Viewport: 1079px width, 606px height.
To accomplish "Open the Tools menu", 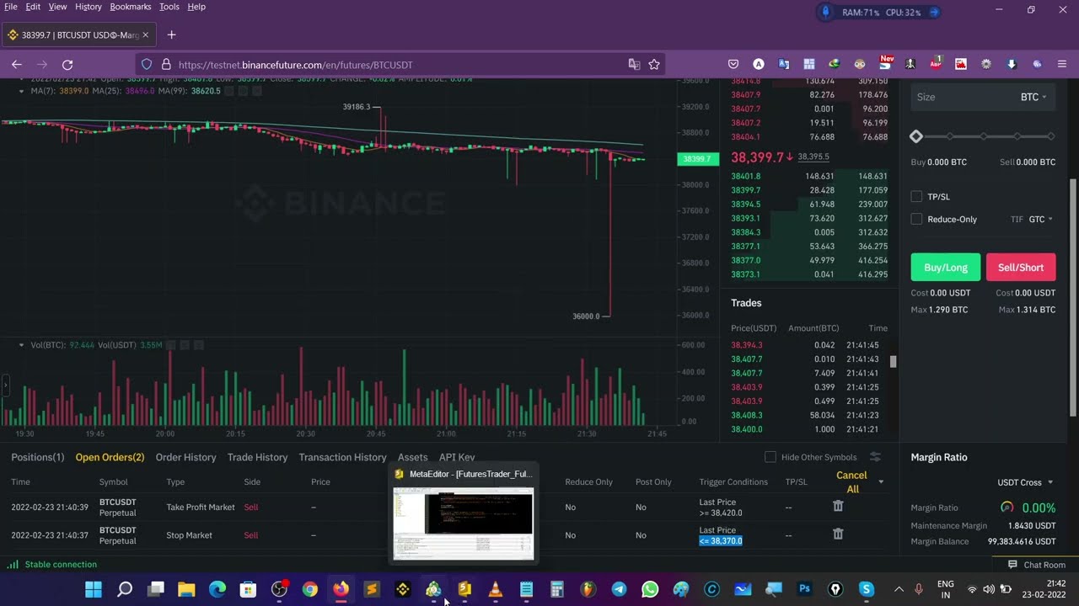I will [169, 7].
